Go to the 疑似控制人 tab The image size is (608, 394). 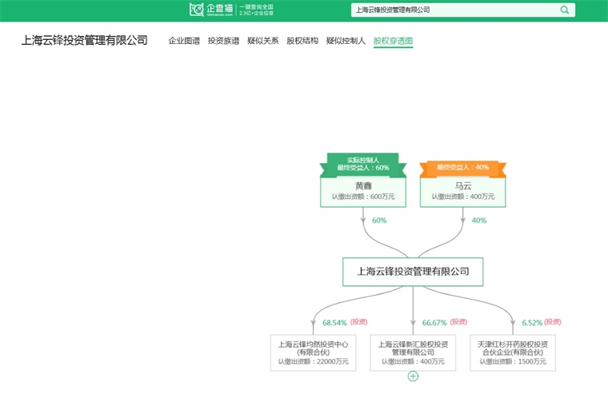[x=346, y=41]
